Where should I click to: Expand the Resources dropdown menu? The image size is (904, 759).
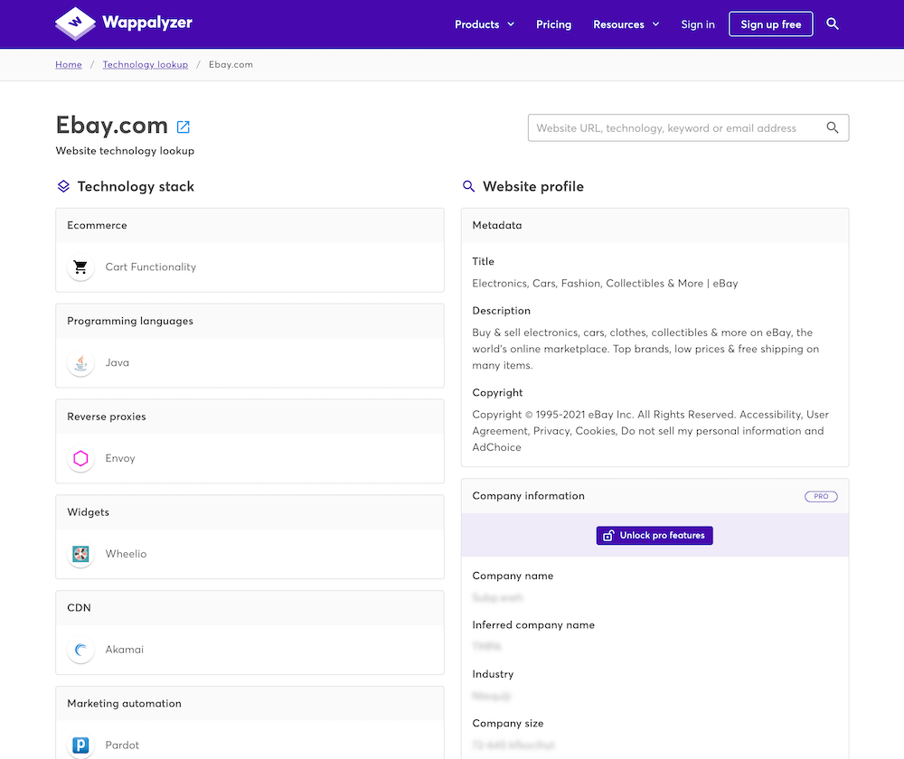(626, 24)
